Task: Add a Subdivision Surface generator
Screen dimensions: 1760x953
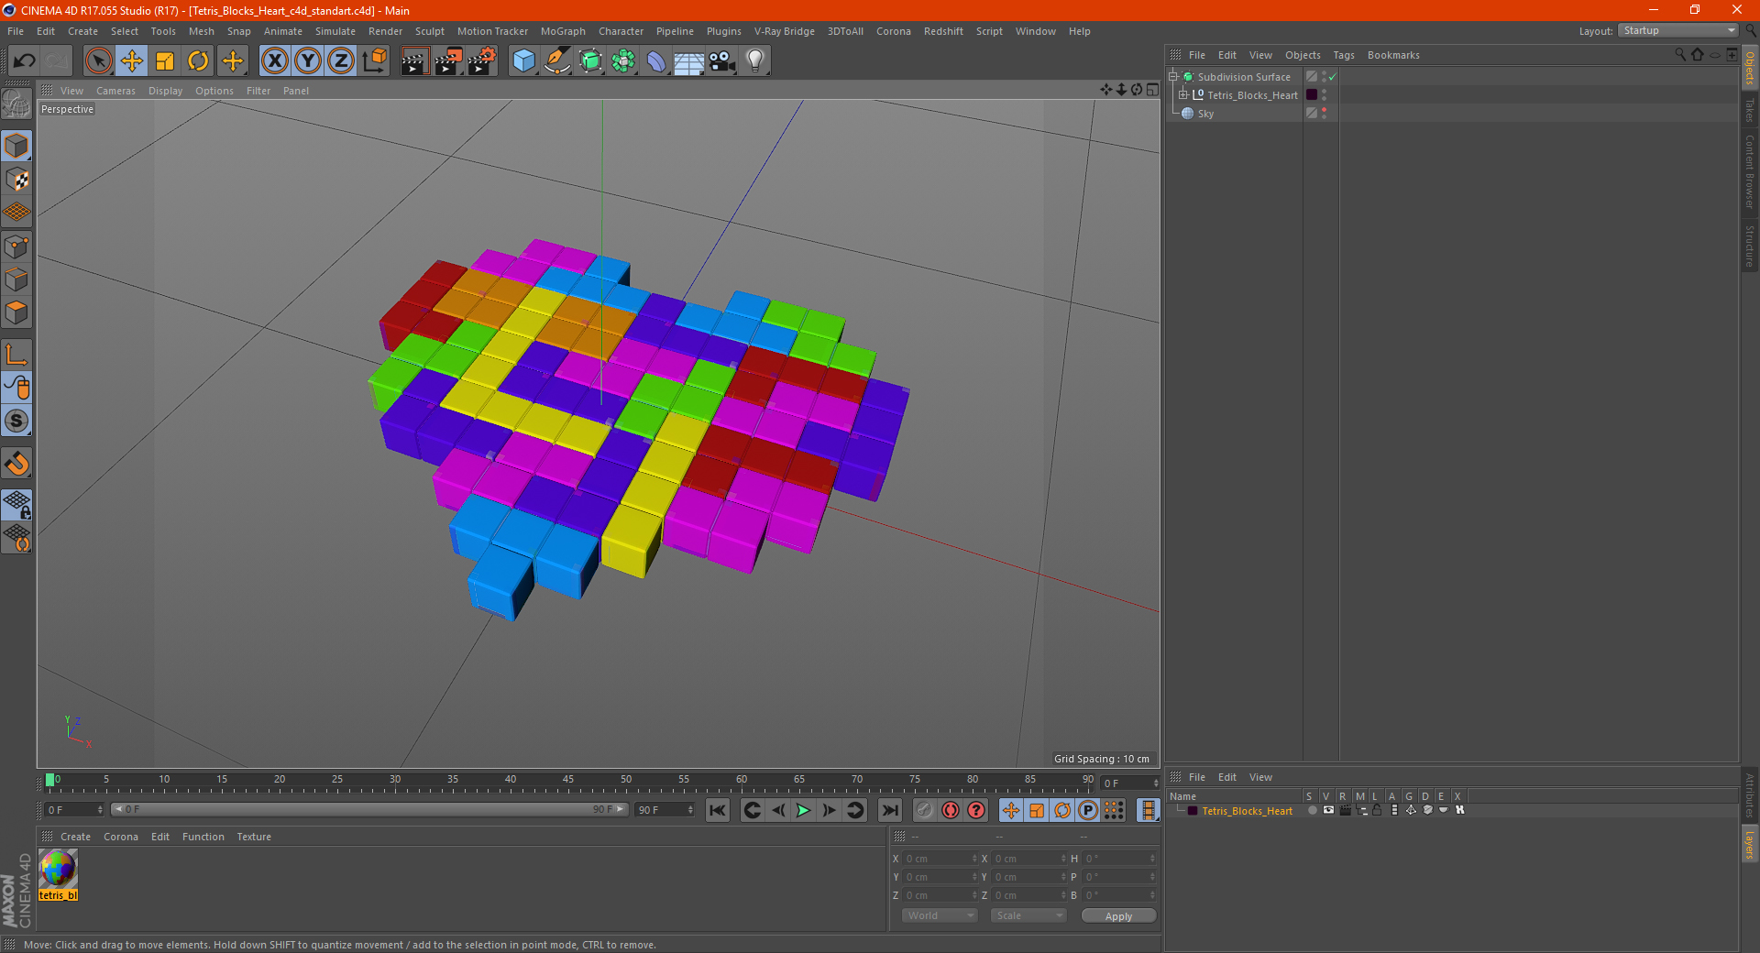Action: pos(590,61)
